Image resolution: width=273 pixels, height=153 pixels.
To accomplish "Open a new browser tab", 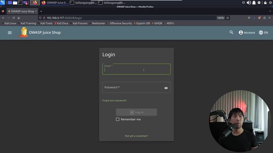I will tap(41, 11).
